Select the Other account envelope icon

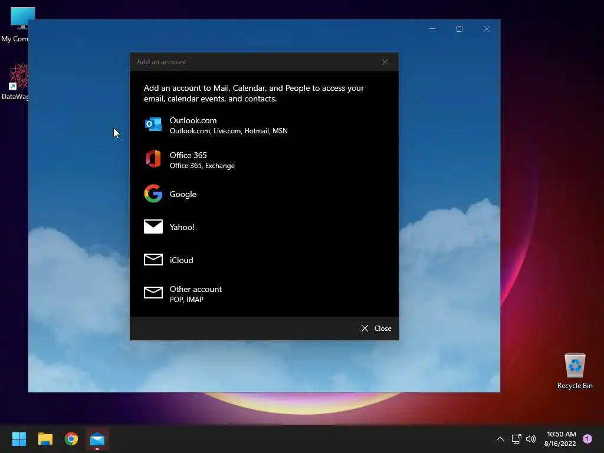tap(153, 293)
